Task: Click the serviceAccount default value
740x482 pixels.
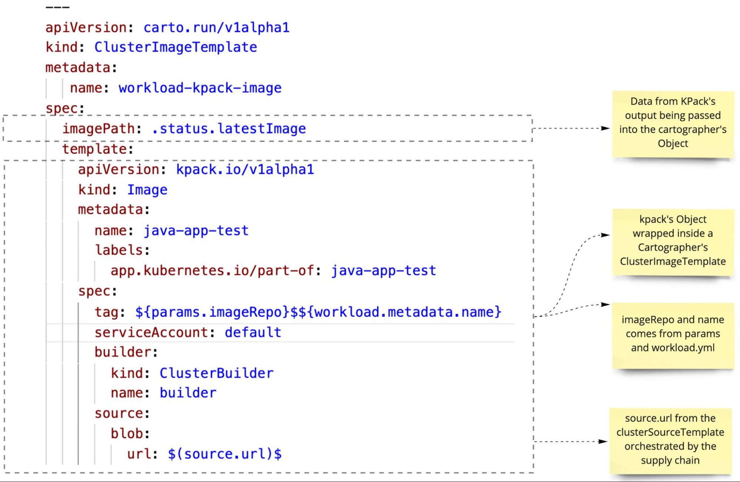Action: (x=253, y=332)
